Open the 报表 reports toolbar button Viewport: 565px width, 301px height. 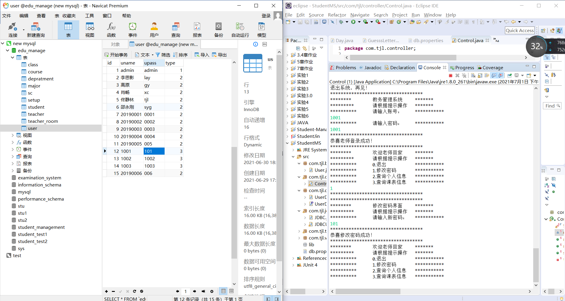coord(197,30)
